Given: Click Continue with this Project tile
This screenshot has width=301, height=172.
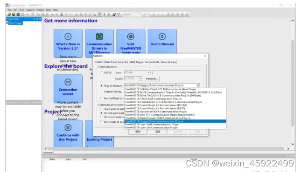Looking at the screenshot, I should point(68,133).
